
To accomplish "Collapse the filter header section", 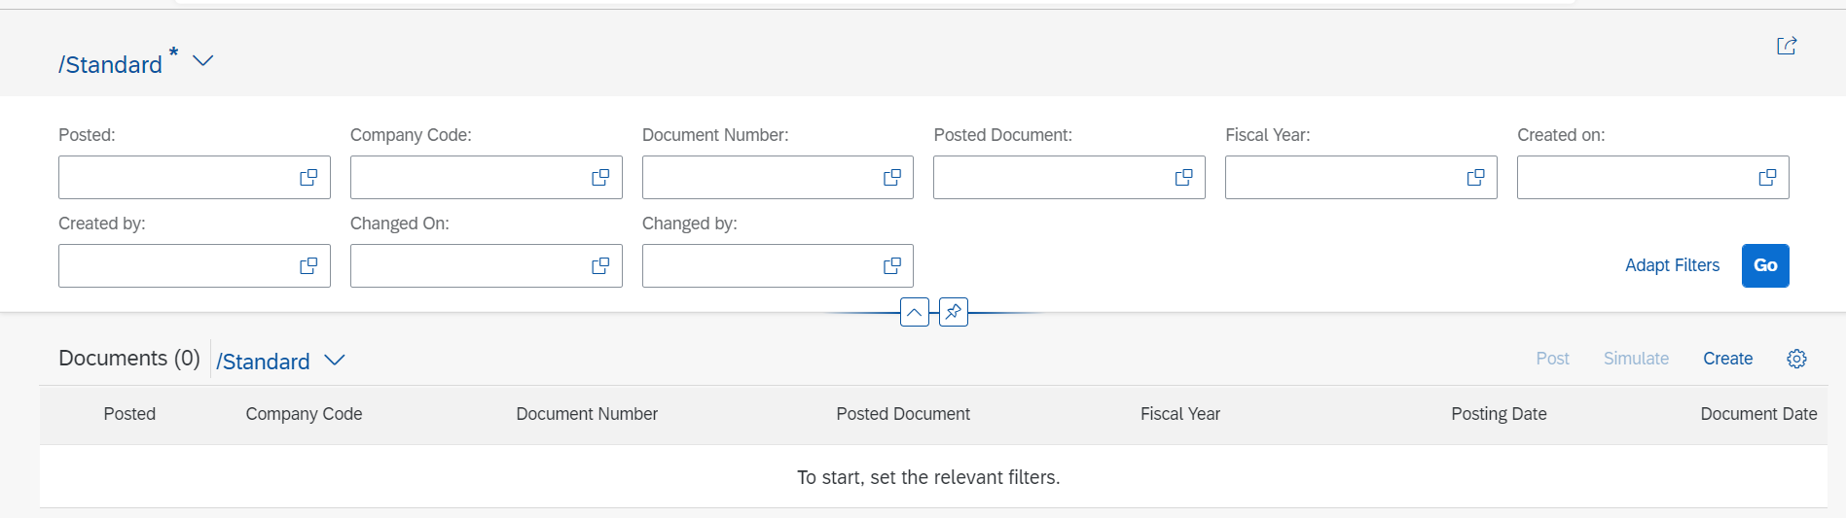I will (x=915, y=312).
